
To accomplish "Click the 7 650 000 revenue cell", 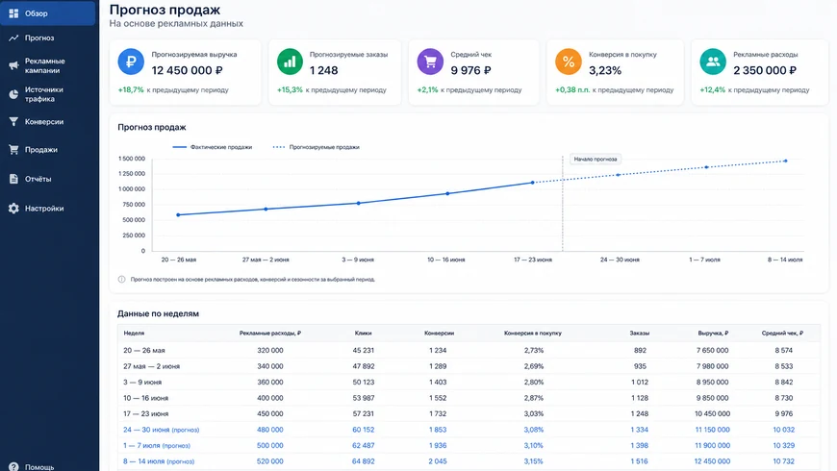I will [712, 351].
